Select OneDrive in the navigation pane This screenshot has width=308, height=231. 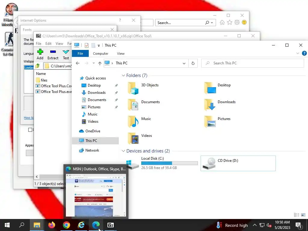click(93, 131)
